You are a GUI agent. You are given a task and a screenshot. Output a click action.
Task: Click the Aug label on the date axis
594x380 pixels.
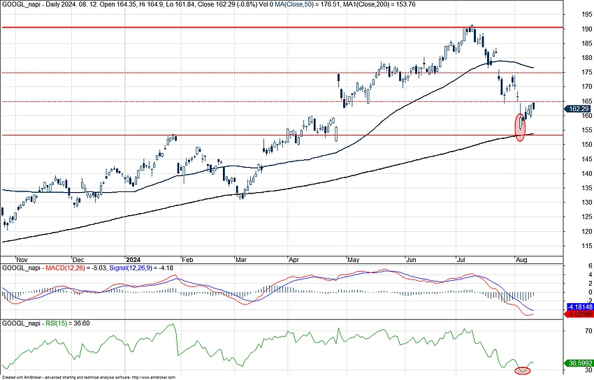[521, 260]
